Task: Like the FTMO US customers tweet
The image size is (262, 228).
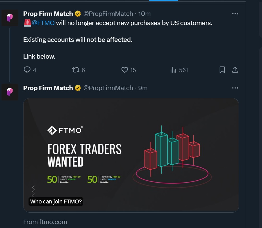Action: [125, 70]
